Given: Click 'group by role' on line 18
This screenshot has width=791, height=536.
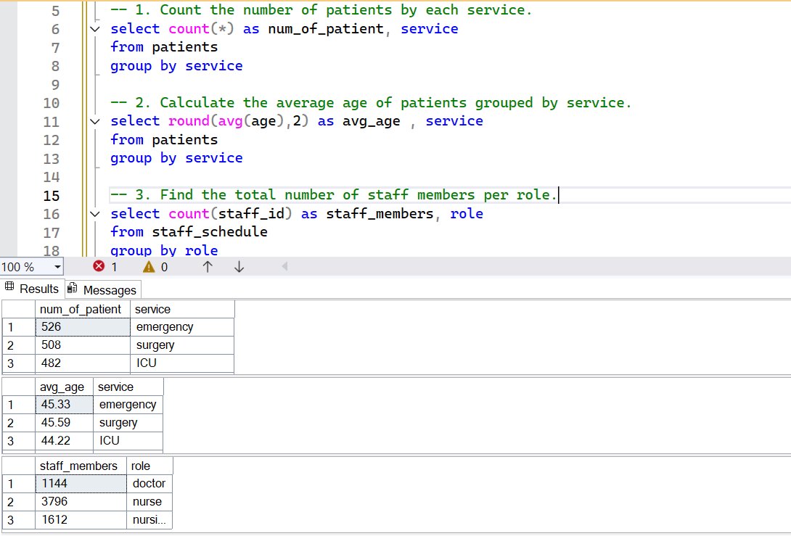Looking at the screenshot, I should click(x=164, y=251).
